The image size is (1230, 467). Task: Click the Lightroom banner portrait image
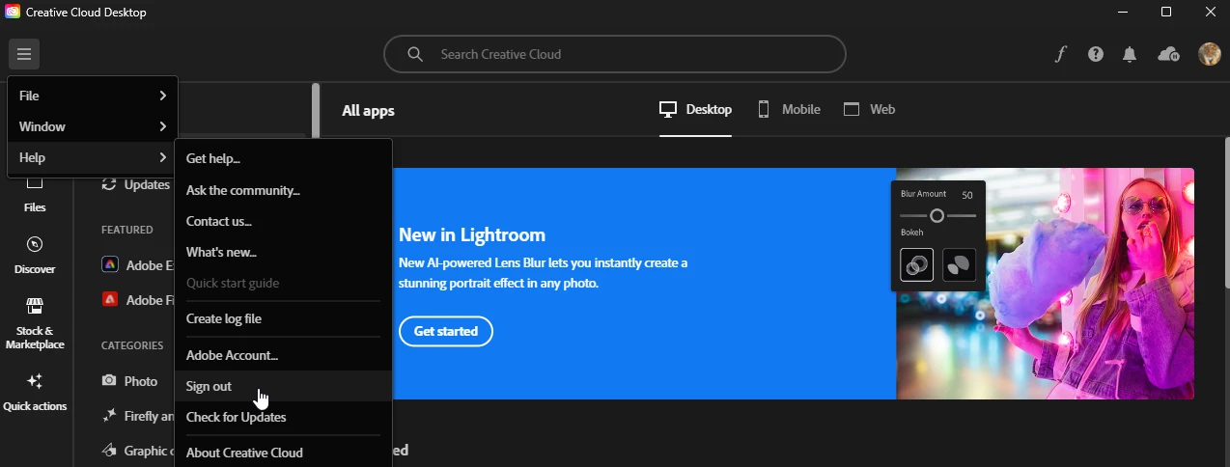click(x=1045, y=284)
